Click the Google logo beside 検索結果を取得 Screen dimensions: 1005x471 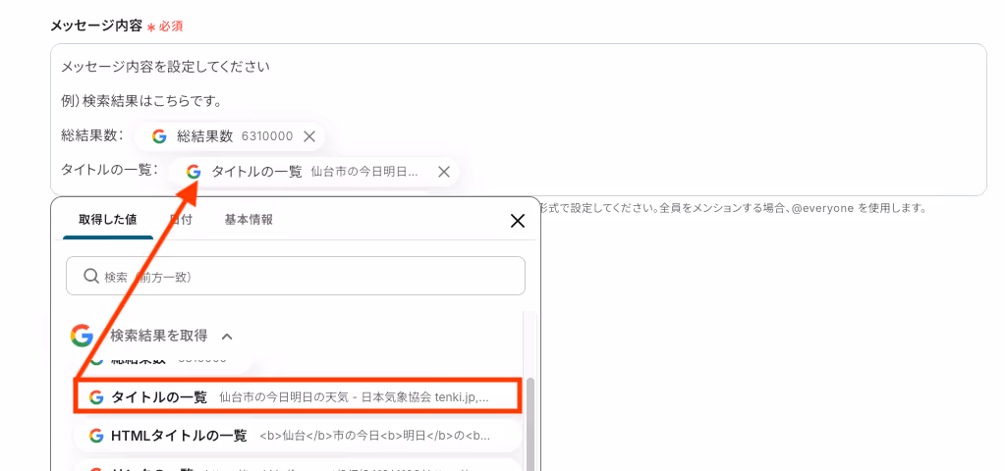coord(83,336)
